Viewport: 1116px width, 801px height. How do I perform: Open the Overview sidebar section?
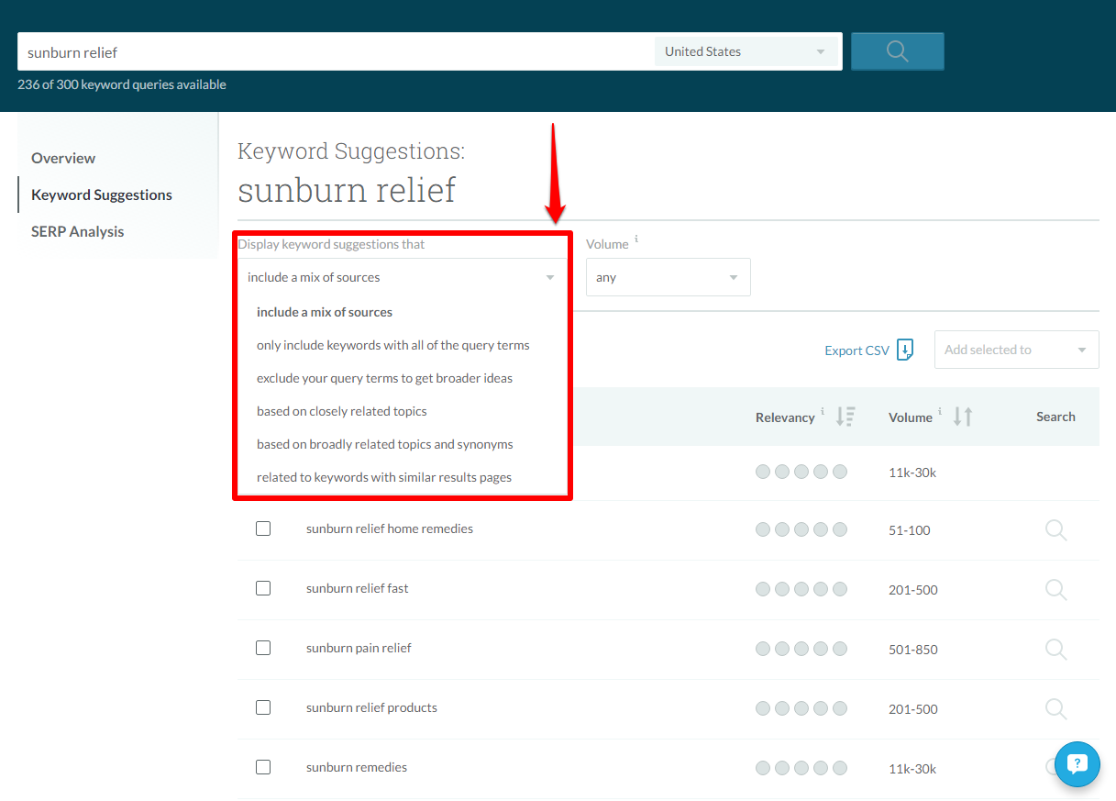62,158
